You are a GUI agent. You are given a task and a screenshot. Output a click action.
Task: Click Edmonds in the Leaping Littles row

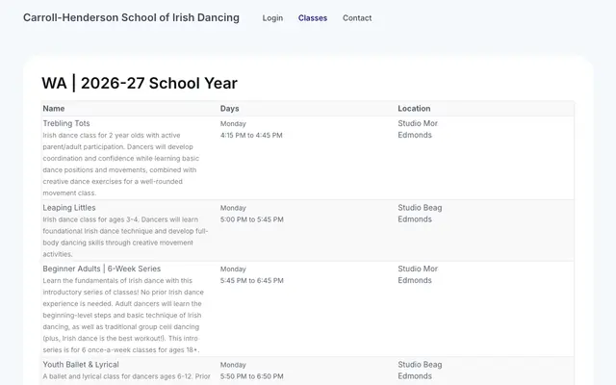point(415,219)
